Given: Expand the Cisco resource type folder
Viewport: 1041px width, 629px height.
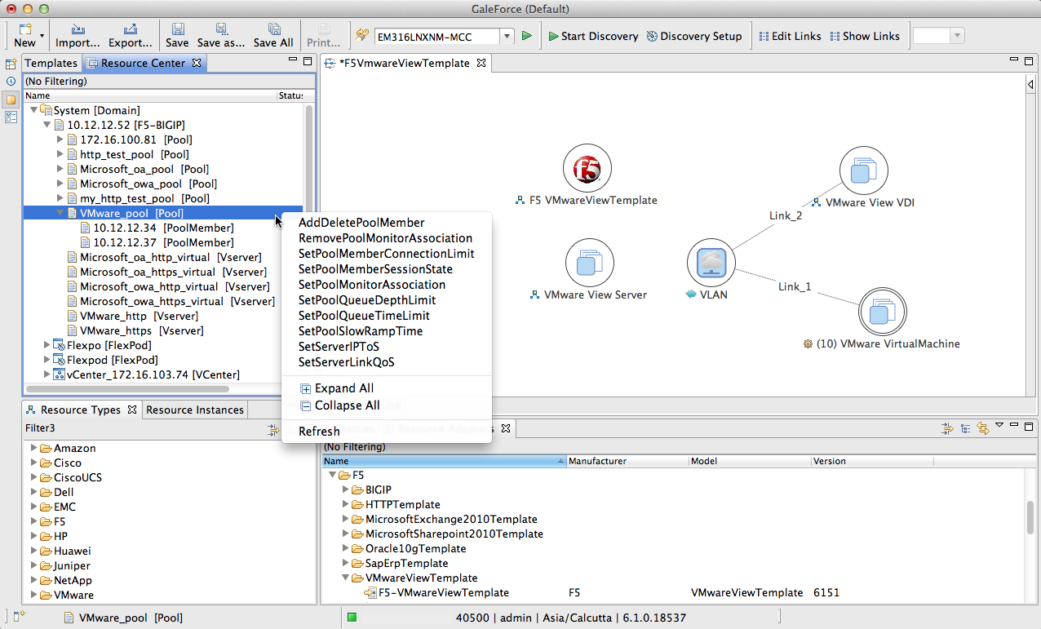Looking at the screenshot, I should (x=34, y=463).
